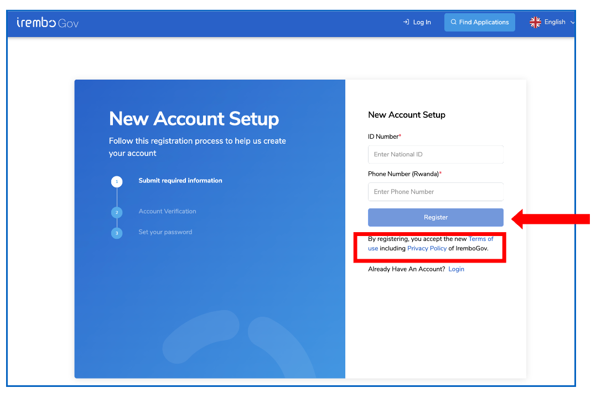Click the search magnifier icon in Find Applications
Screen dimensions: 591x393
453,22
